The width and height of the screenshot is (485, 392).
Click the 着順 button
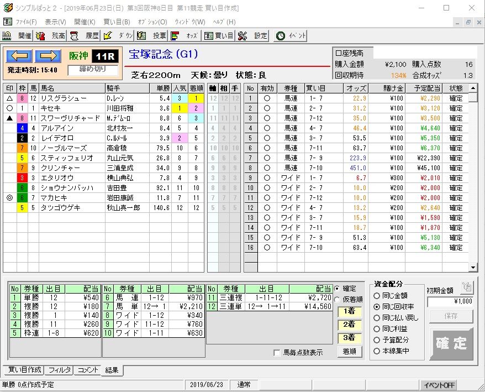click(350, 352)
